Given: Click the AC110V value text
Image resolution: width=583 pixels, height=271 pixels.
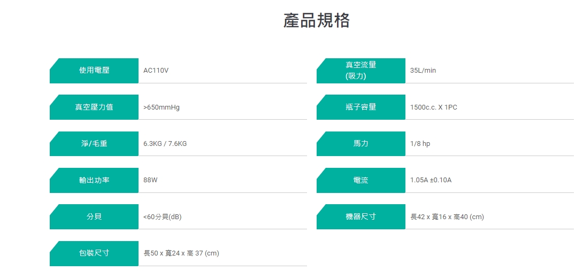Looking at the screenshot, I should pyautogui.click(x=156, y=70).
